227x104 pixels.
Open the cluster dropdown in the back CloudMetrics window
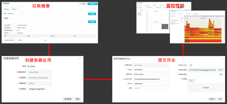click(142, 8)
